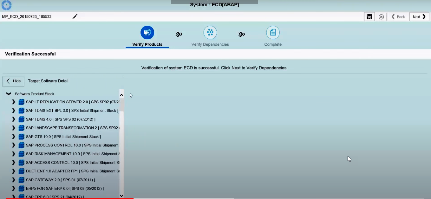Click the SAP TDMS 4.0 cube icon
Screen dimensions: 431x199
coord(21,119)
